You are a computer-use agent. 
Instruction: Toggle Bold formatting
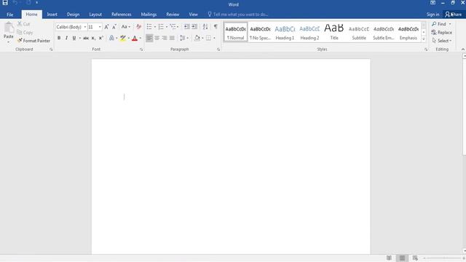[59, 38]
